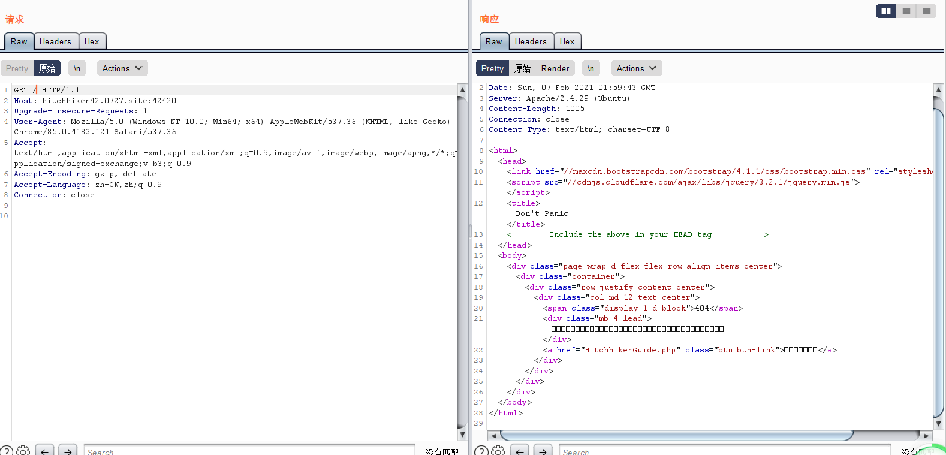
Task: Click HEAD tag comment line
Action: point(638,234)
